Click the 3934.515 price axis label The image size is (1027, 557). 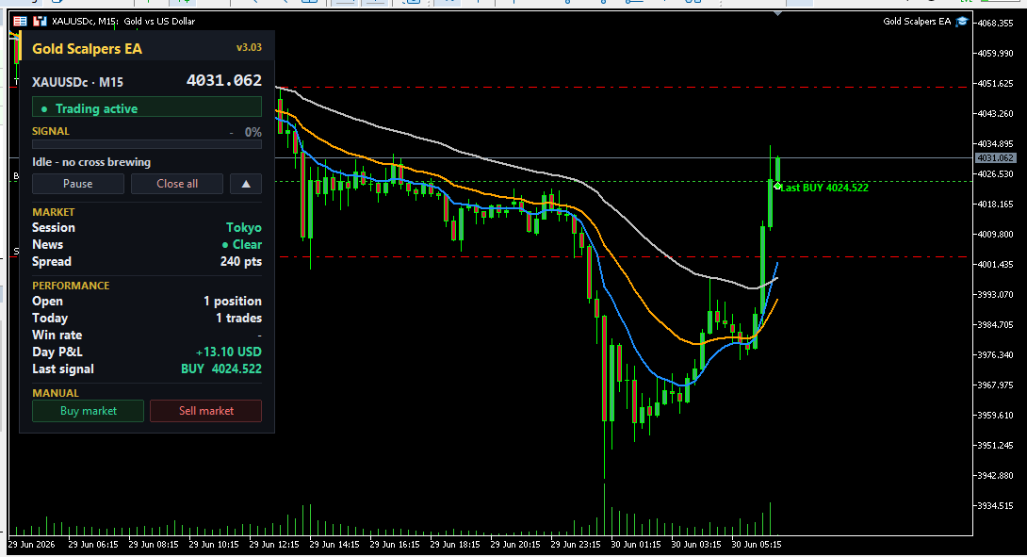point(996,505)
